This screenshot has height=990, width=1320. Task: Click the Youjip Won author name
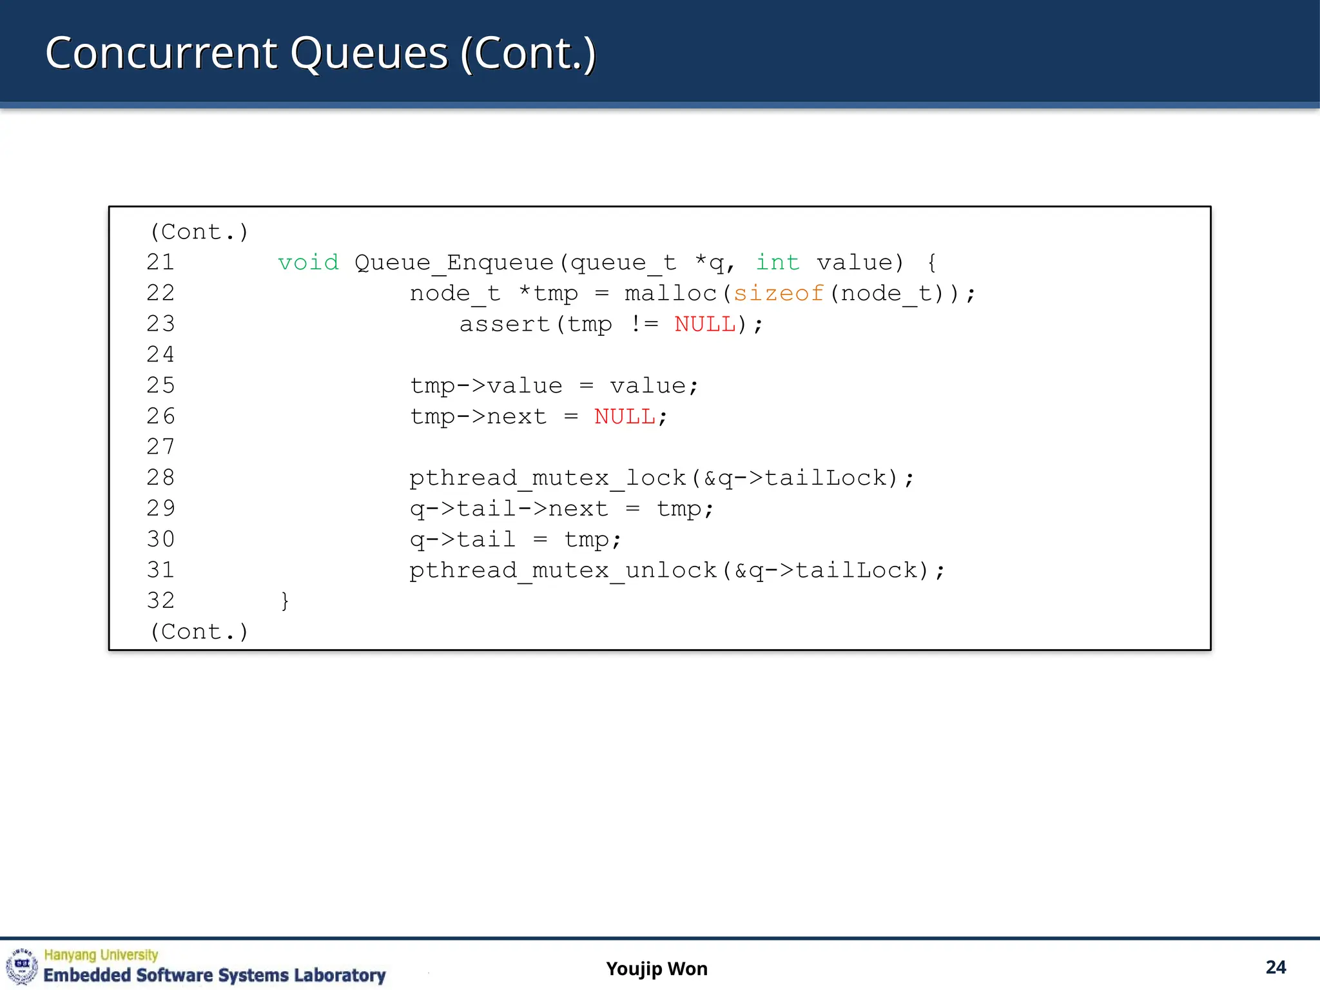(x=656, y=969)
